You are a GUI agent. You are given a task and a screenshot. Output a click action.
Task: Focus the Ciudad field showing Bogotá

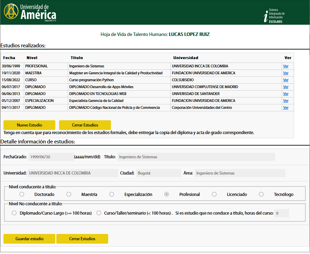[159, 173]
